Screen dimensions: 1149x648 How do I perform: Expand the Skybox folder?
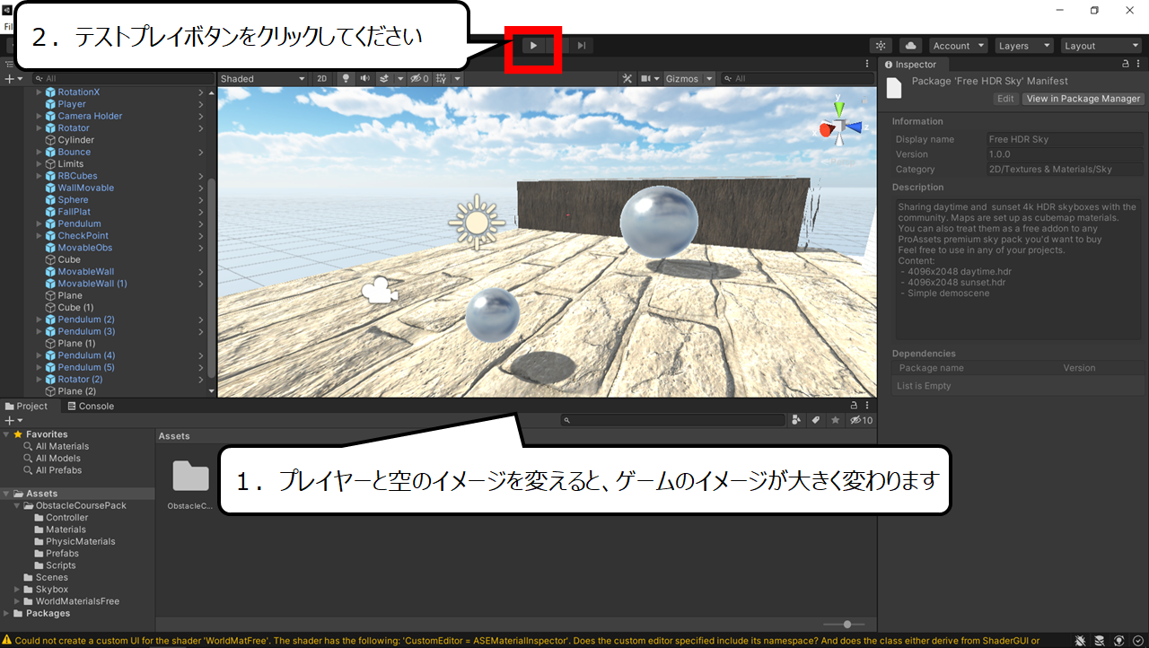18,590
